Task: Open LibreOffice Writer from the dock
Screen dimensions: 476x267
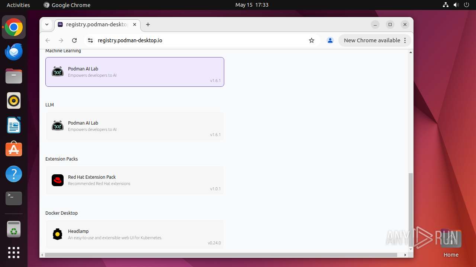Action: pos(14,125)
